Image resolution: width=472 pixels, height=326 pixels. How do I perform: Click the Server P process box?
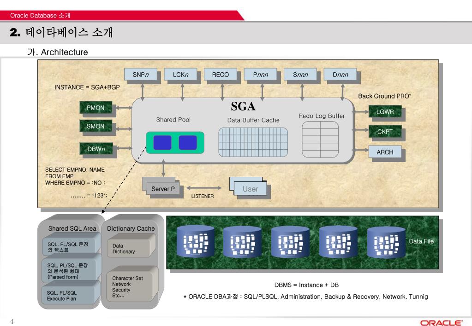click(163, 189)
